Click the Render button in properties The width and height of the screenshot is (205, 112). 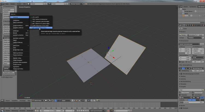coord(183,35)
